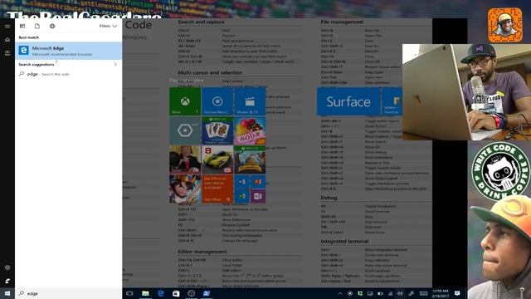The height and width of the screenshot is (299, 531).
Task: Open the taskbar clock and date
Action: coord(441,293)
